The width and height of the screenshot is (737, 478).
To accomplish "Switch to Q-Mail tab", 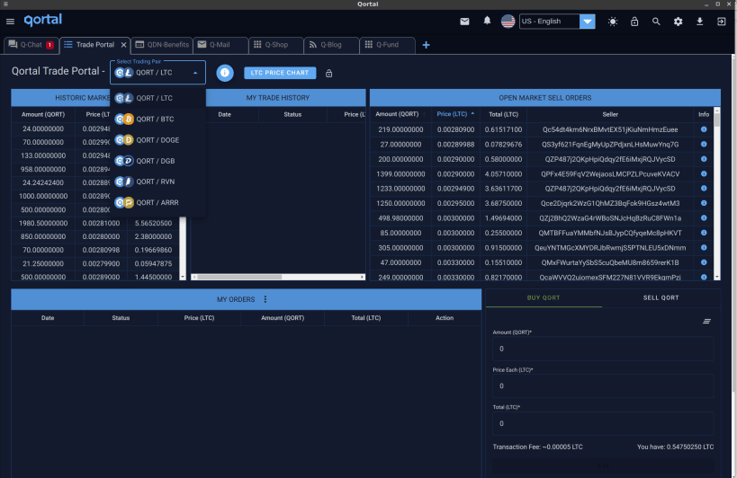I will (220, 45).
